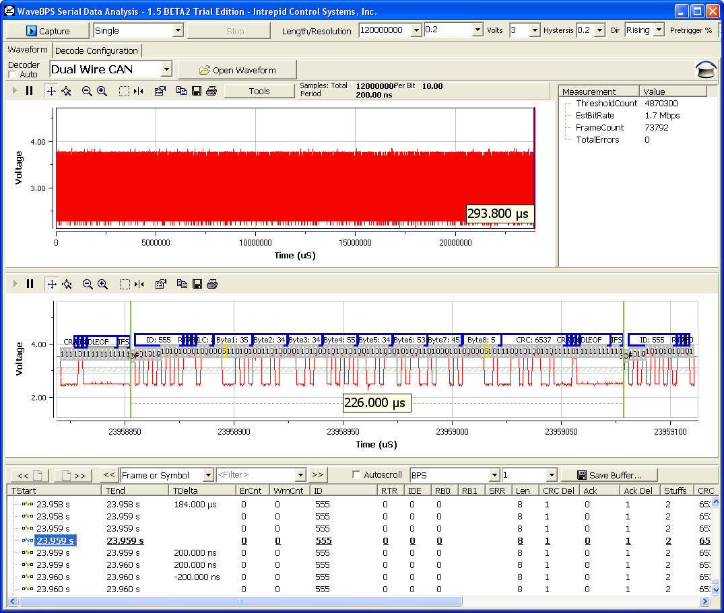This screenshot has width=724, height=613.
Task: Expand the Decoder dropdown showing Dual Wire CAN
Action: click(166, 70)
